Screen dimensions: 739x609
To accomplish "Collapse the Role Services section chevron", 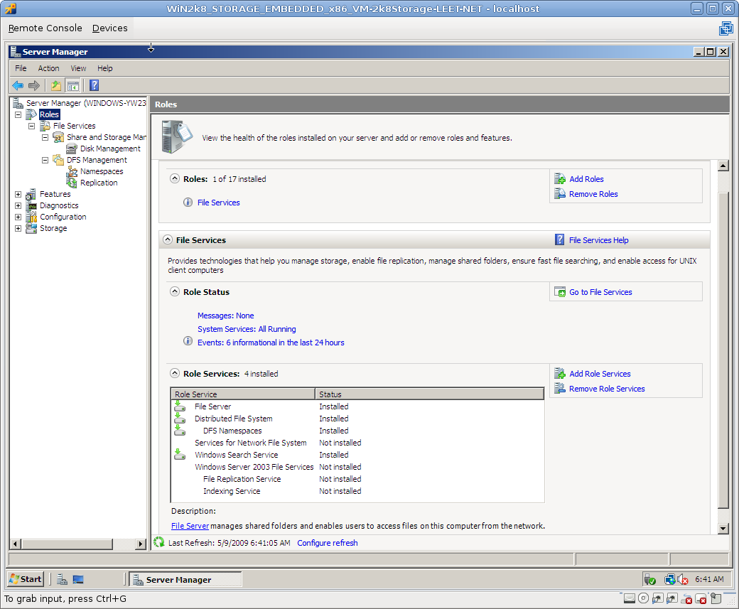I will pos(175,373).
